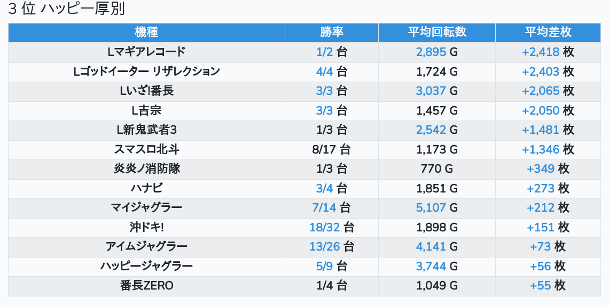Click the +2,418 average difference value
609x305 pixels.
pyautogui.click(x=541, y=52)
